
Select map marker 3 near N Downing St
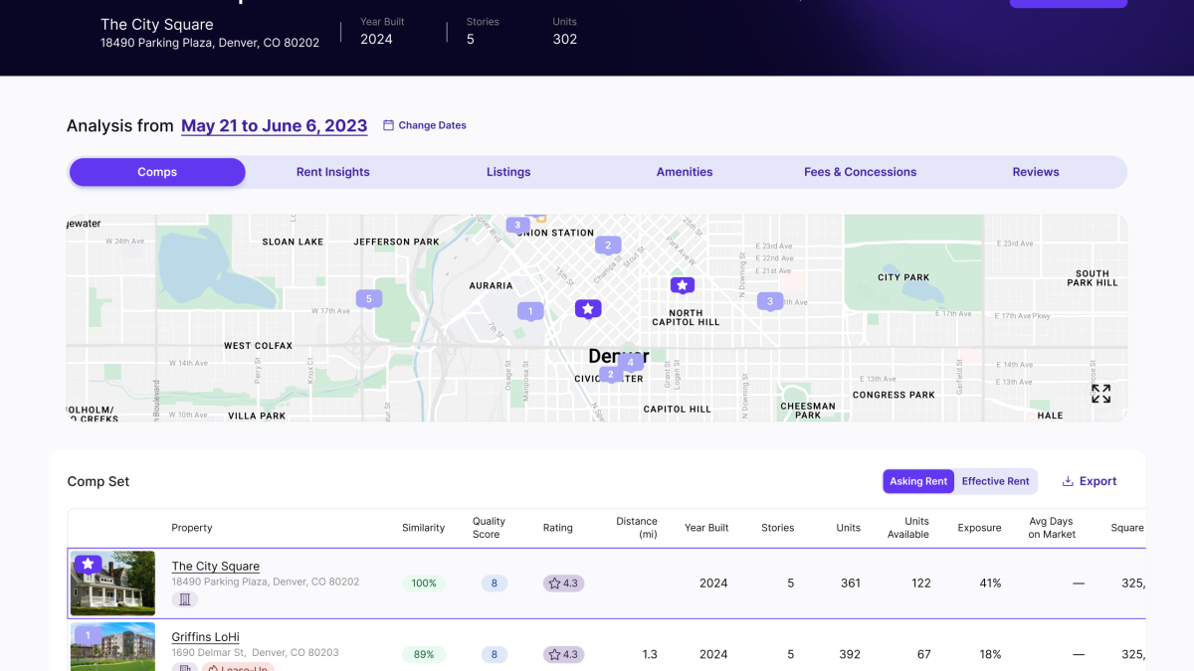[769, 301]
